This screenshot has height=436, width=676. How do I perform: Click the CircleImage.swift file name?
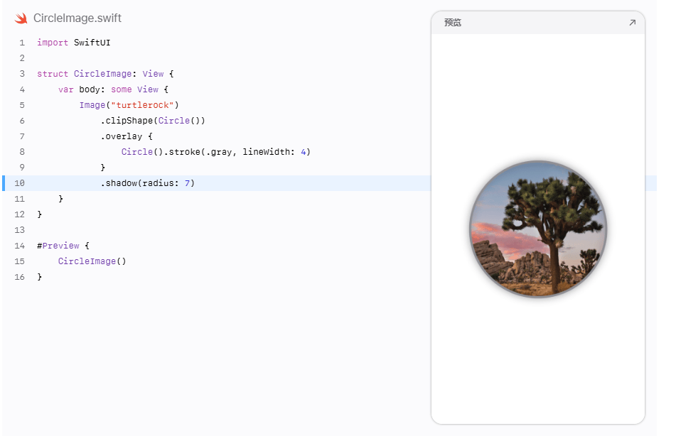pyautogui.click(x=77, y=18)
